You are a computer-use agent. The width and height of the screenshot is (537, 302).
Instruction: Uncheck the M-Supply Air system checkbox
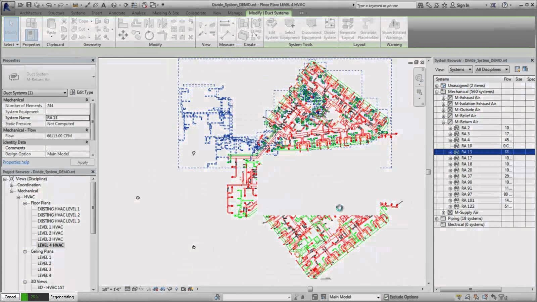450,212
